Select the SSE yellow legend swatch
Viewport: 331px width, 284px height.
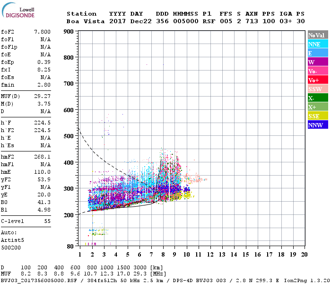coord(318,116)
